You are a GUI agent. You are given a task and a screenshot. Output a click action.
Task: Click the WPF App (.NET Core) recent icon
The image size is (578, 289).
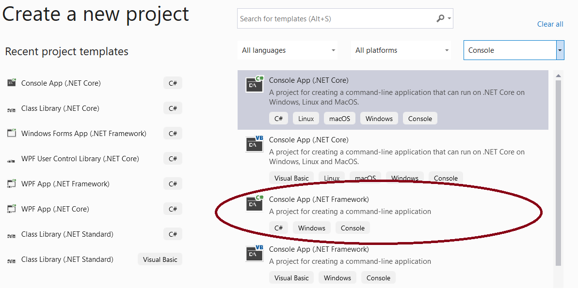pyautogui.click(x=12, y=208)
